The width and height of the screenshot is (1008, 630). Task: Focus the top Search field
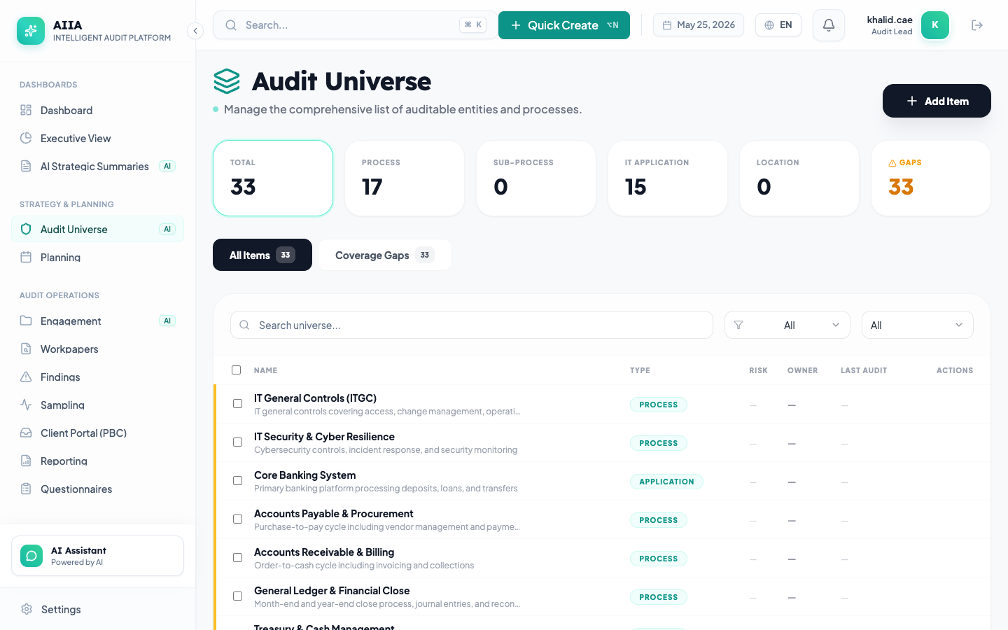tap(354, 25)
